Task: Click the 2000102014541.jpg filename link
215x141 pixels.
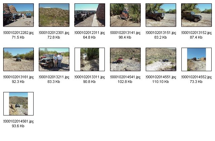Action: (x=125, y=77)
